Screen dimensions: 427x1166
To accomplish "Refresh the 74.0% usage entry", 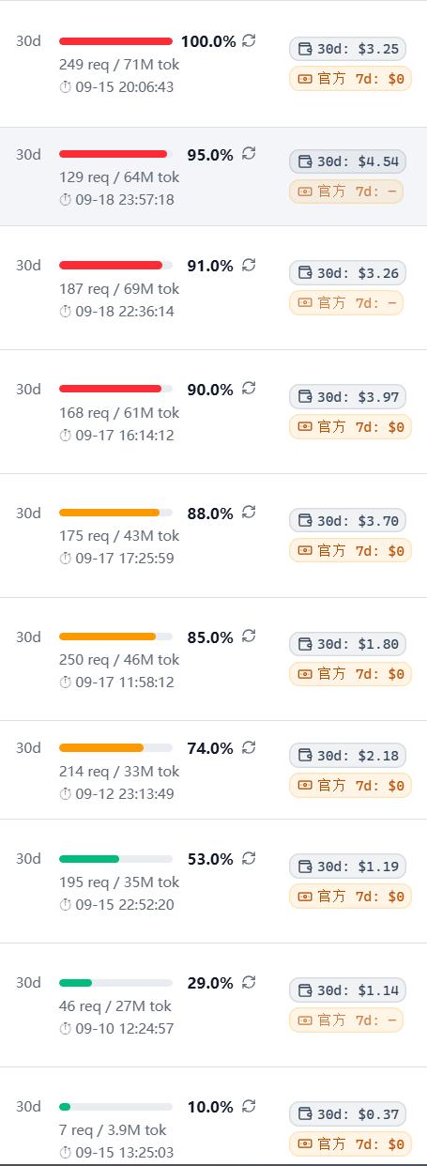I will [x=249, y=747].
